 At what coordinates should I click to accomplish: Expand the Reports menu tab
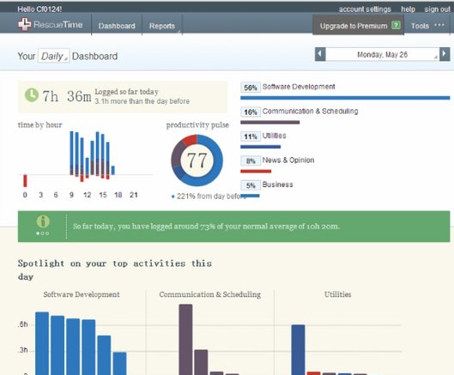click(162, 26)
